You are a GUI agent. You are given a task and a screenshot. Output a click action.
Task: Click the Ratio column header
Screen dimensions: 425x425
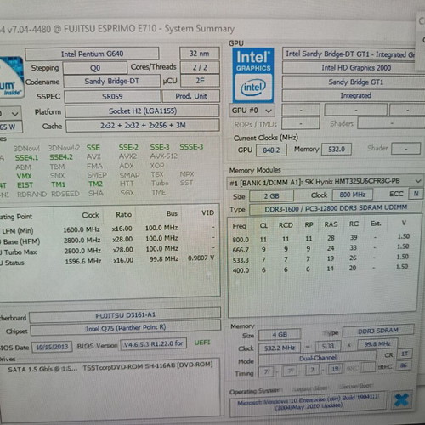tap(124, 214)
